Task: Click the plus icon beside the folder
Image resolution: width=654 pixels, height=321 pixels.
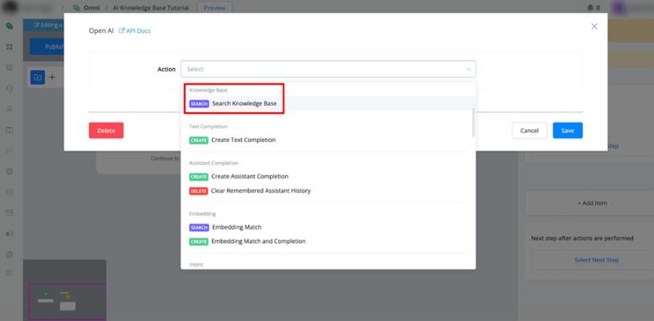Action: pos(52,77)
